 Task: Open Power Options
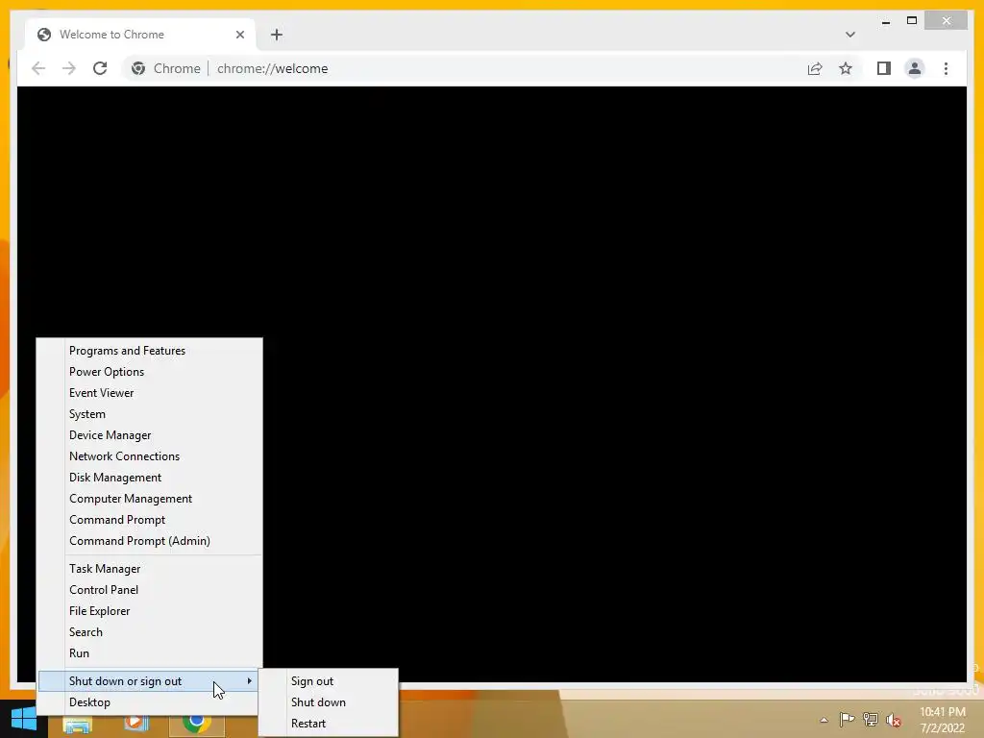coord(150,372)
